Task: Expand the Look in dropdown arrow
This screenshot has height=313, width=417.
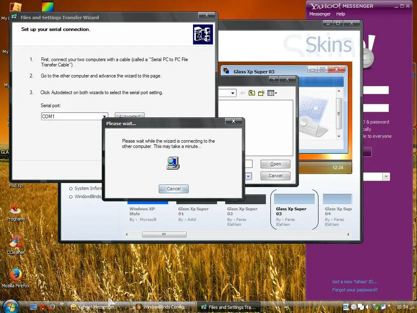Action: pos(233,93)
